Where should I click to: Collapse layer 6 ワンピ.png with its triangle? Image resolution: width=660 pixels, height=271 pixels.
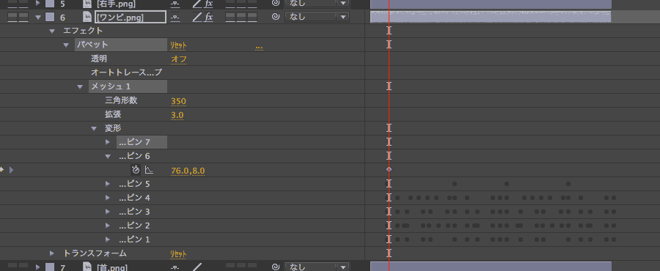pyautogui.click(x=39, y=18)
